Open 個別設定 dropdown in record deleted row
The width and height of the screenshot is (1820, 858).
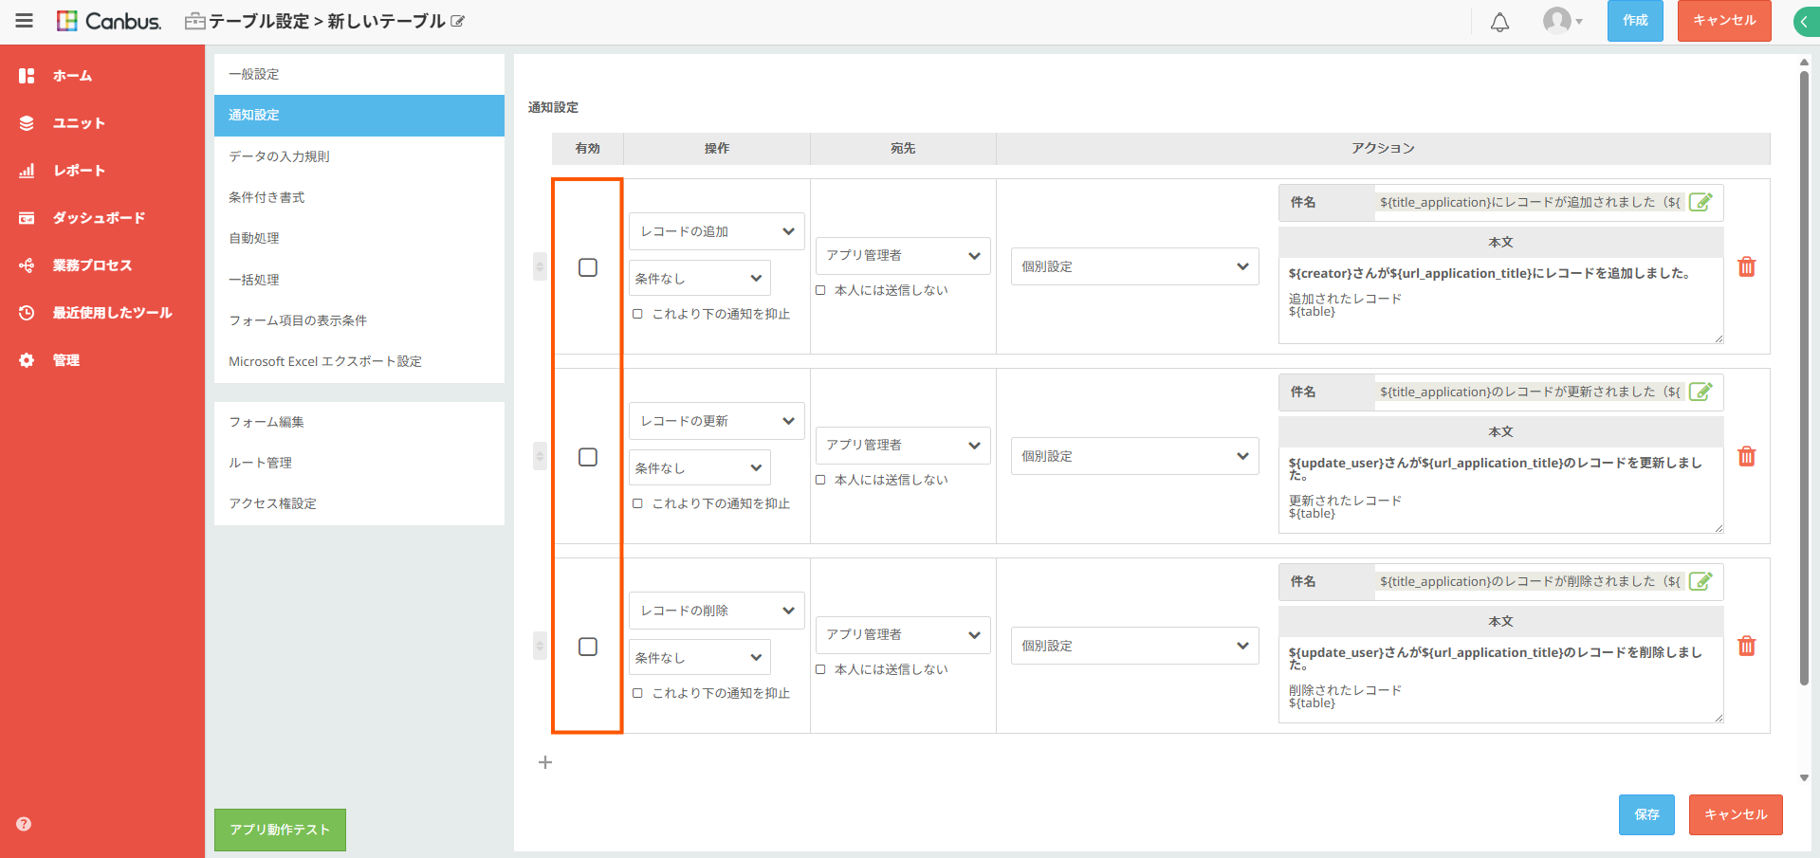point(1135,646)
